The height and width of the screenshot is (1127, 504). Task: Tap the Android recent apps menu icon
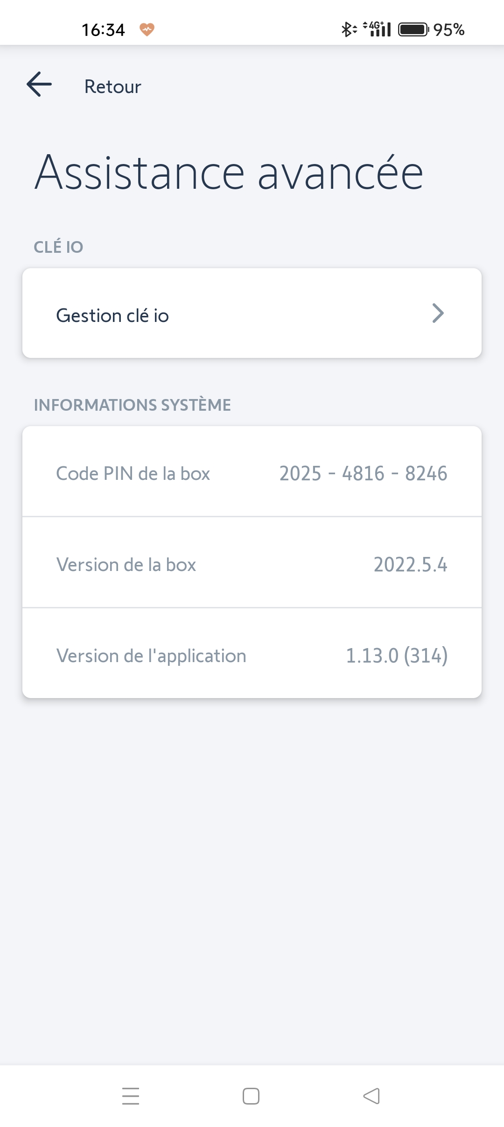pyautogui.click(x=131, y=1096)
